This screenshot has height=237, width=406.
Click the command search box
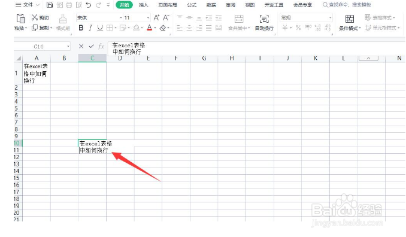pyautogui.click(x=347, y=5)
